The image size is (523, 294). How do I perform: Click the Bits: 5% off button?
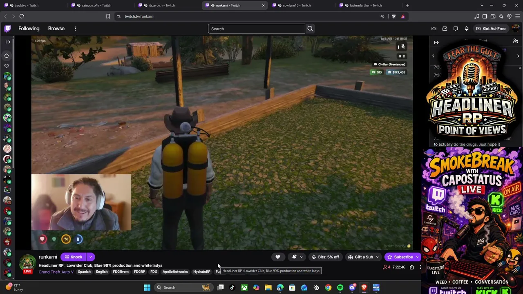tap(325, 257)
